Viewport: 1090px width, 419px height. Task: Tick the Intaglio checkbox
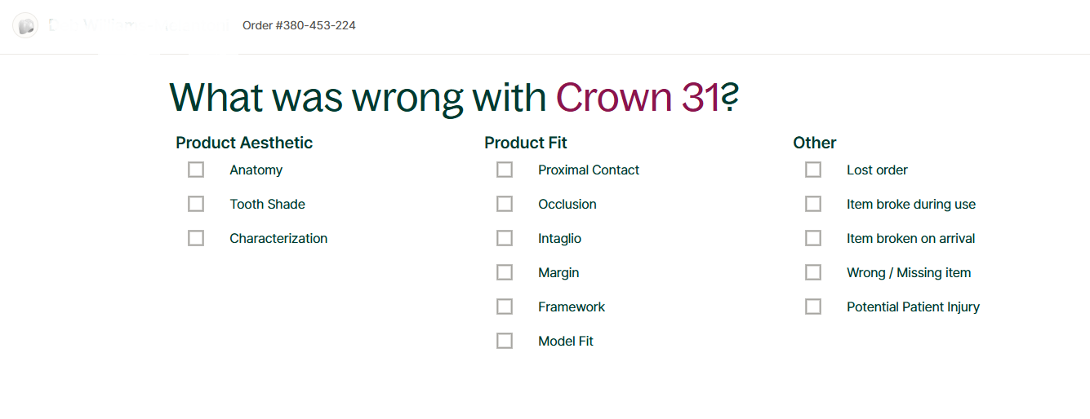pos(505,238)
